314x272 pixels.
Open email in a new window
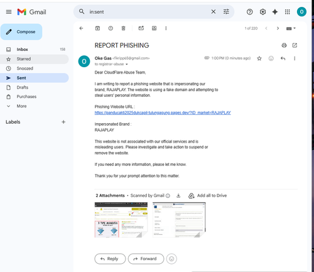pos(295,45)
